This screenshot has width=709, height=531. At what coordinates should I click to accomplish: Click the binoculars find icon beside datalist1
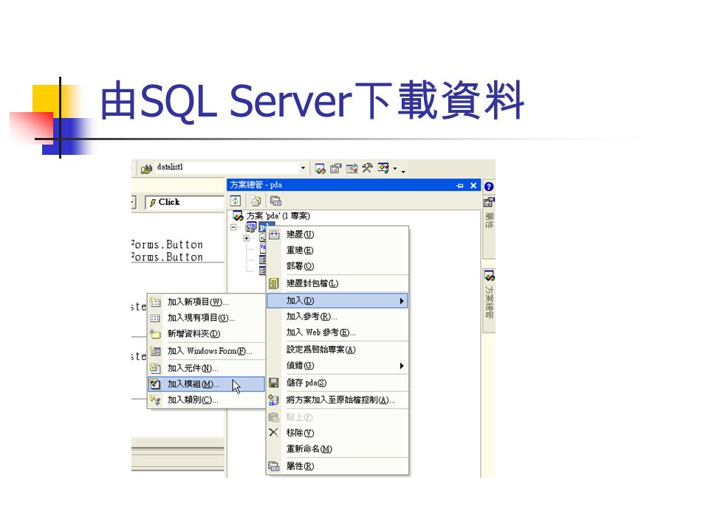coord(146,169)
